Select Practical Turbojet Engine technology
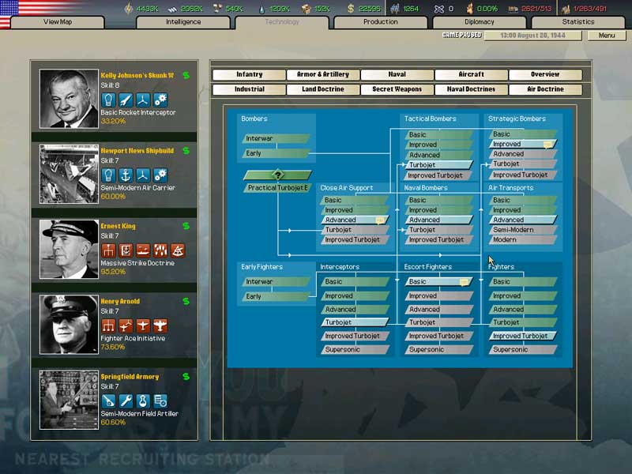This screenshot has height=474, width=632. (278, 188)
